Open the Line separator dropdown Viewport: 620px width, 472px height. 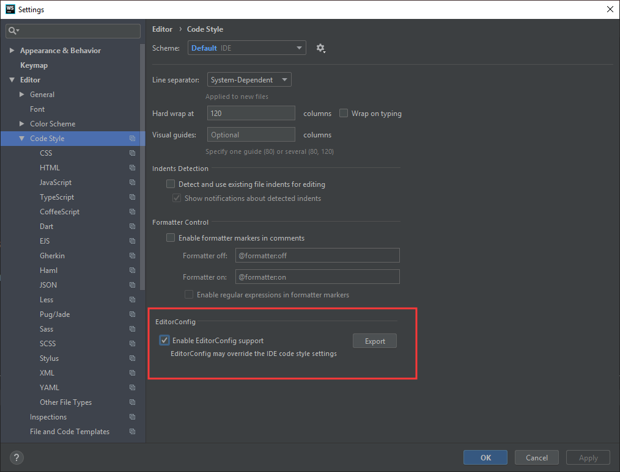click(x=249, y=80)
